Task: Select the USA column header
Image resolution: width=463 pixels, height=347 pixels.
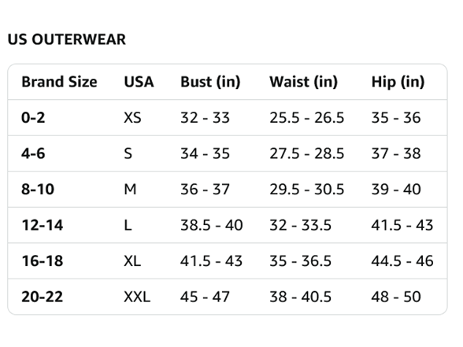Action: (139, 82)
